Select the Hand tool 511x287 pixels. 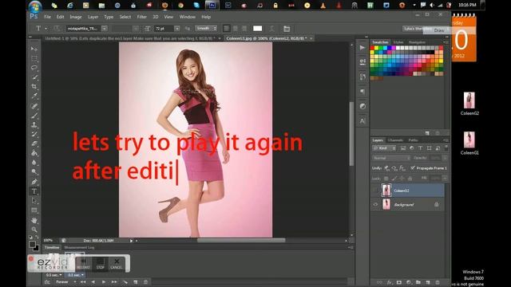(x=34, y=220)
